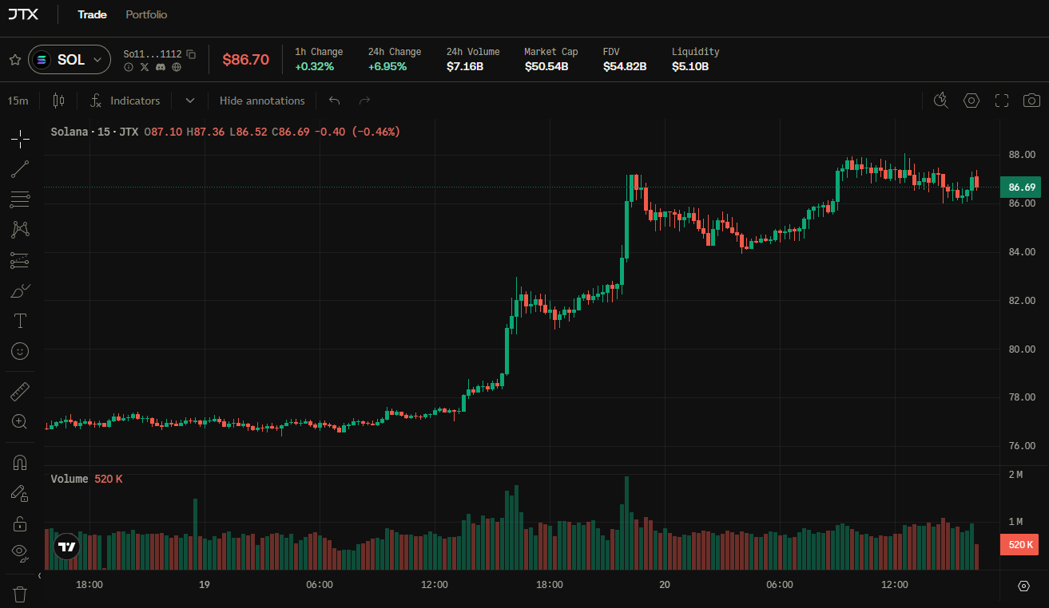Open chart settings hexagon icon
Image resolution: width=1049 pixels, height=608 pixels.
coord(972,101)
